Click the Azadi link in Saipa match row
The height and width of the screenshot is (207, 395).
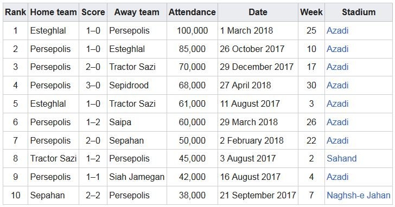(337, 122)
